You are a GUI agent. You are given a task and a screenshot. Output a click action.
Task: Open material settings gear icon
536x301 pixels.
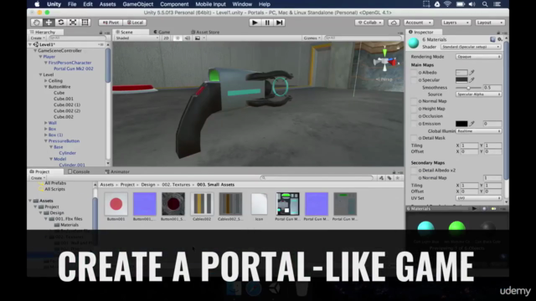[499, 39]
